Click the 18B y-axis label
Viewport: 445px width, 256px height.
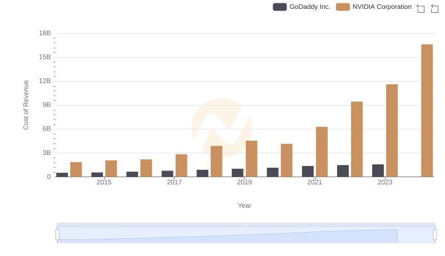pos(45,33)
